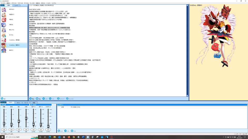Click the 'FNN' line in editor
The width and height of the screenshot is (248, 139).
[x=30, y=56]
